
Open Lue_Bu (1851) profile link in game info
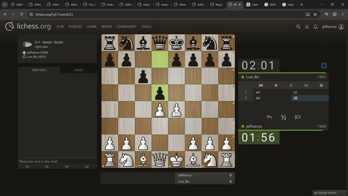pos(36,57)
